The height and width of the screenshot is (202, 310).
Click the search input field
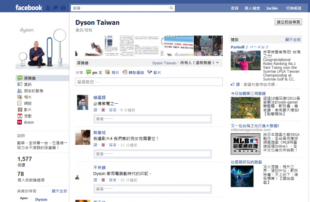click(x=120, y=8)
